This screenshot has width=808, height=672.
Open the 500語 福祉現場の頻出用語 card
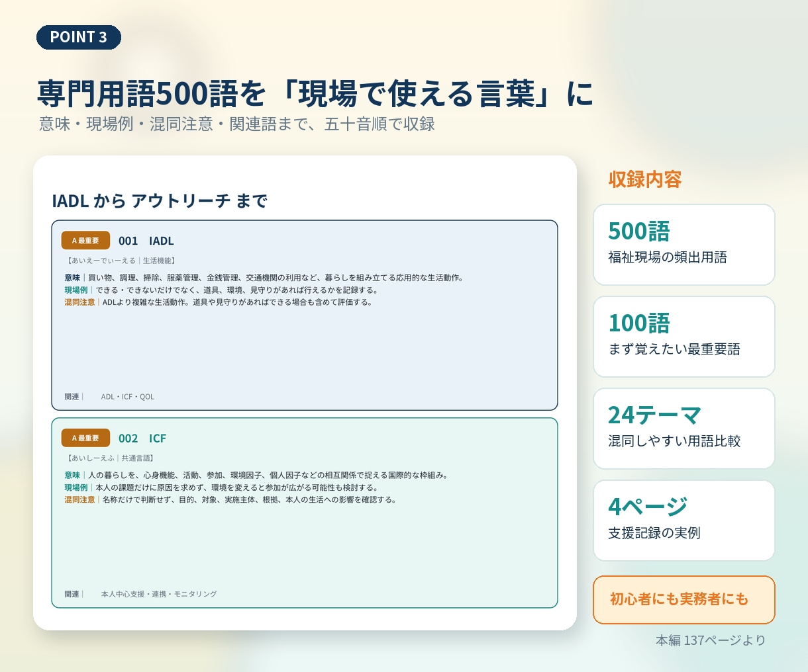click(x=684, y=245)
